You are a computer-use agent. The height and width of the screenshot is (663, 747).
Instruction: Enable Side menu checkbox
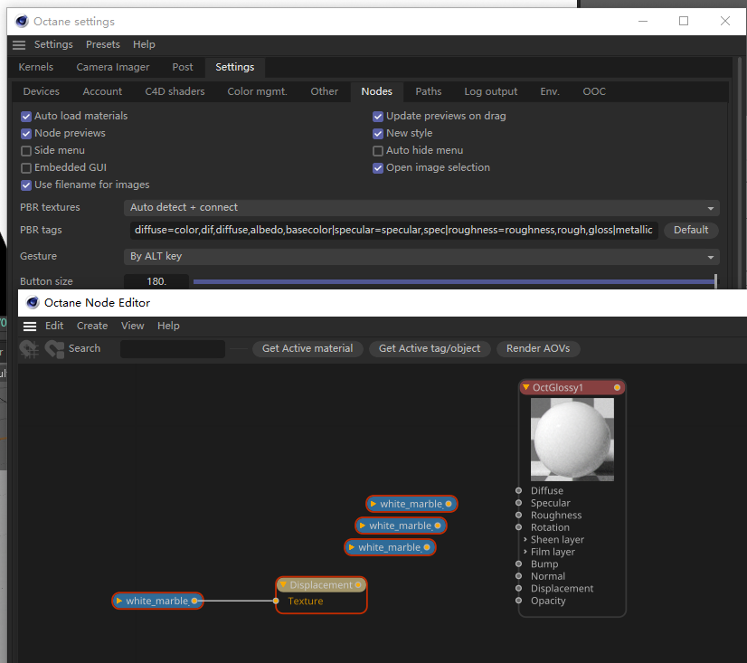tap(26, 151)
